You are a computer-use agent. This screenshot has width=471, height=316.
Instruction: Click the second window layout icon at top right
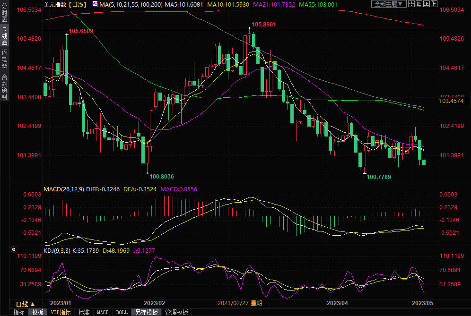pyautogui.click(x=419, y=4)
